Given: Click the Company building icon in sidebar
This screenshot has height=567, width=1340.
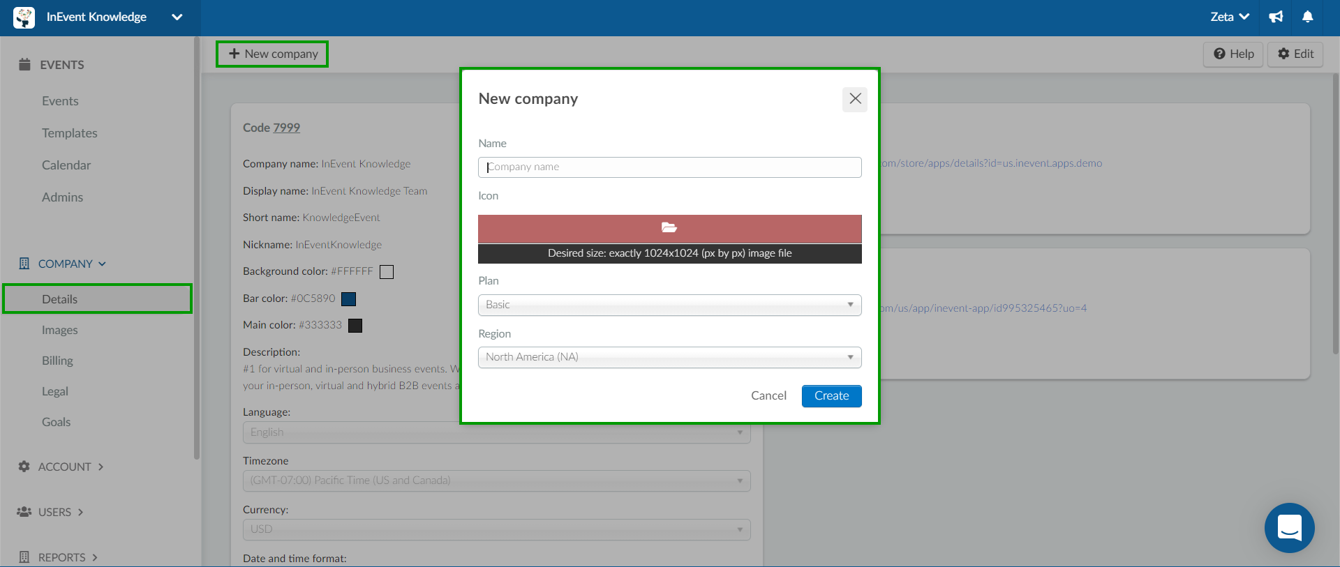Looking at the screenshot, I should coord(24,264).
